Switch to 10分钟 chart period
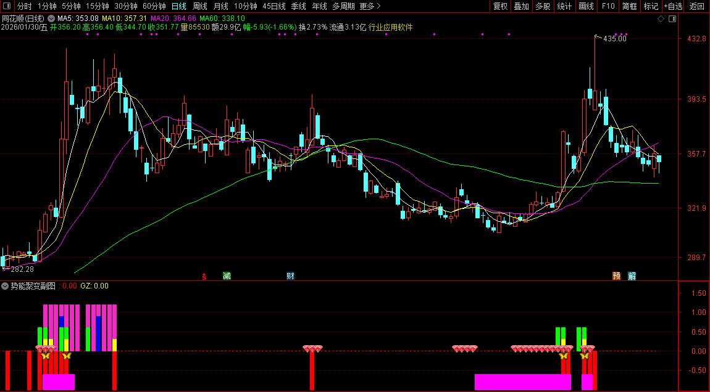 coord(246,6)
